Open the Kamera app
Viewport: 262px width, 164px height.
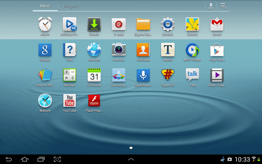pos(119,50)
